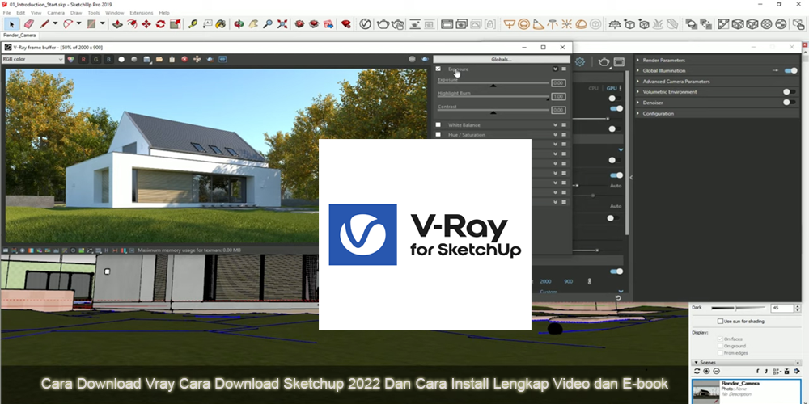Click save image icon in frame buffer
The image size is (809, 404).
click(147, 59)
